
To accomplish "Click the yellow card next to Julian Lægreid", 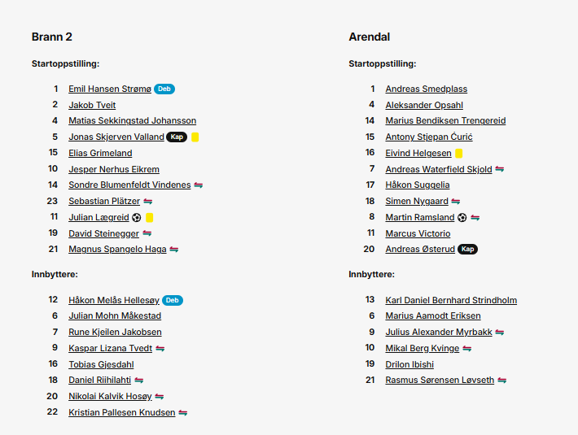I will click(x=149, y=218).
